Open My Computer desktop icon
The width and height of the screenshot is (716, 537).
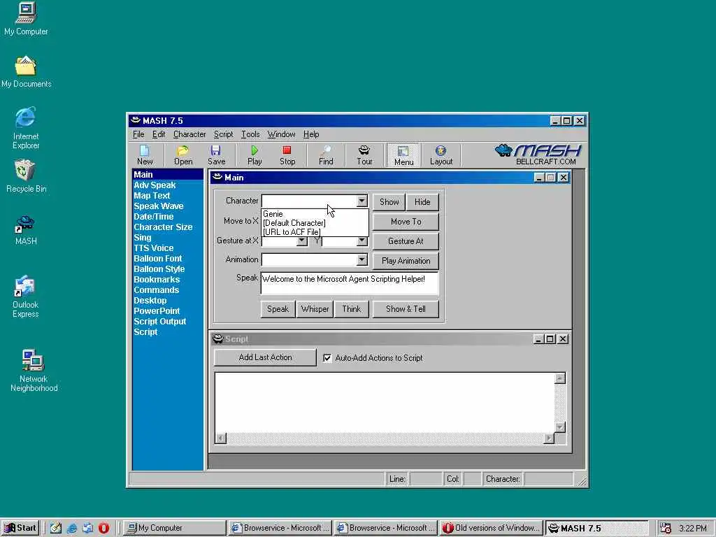coord(26,19)
